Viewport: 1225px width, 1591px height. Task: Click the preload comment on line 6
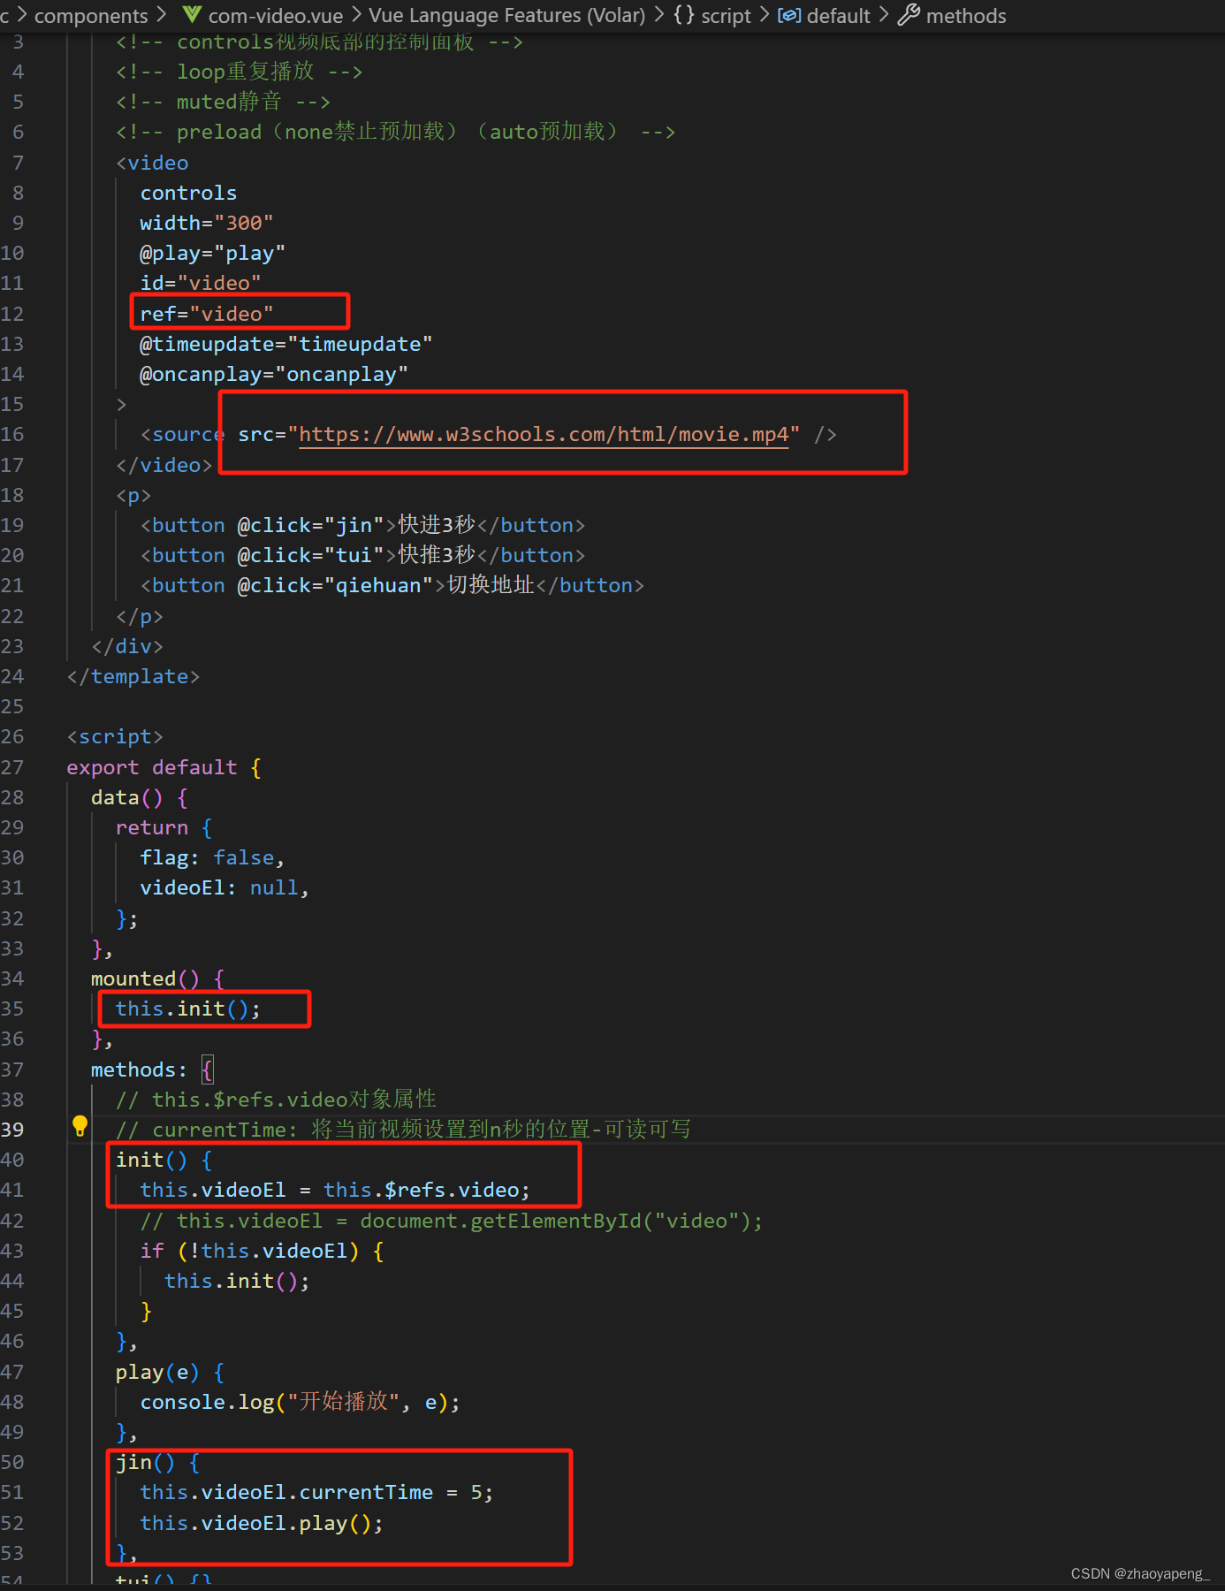point(396,132)
